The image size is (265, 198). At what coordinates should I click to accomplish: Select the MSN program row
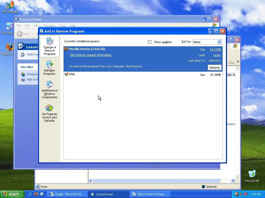pyautogui.click(x=143, y=75)
